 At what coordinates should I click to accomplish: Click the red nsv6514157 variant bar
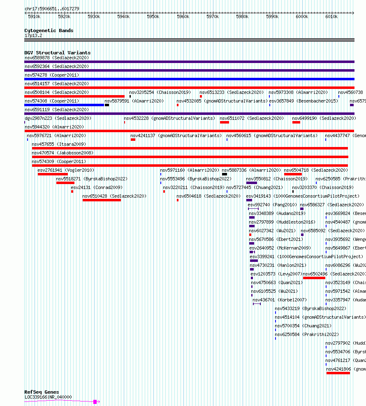click(x=189, y=88)
